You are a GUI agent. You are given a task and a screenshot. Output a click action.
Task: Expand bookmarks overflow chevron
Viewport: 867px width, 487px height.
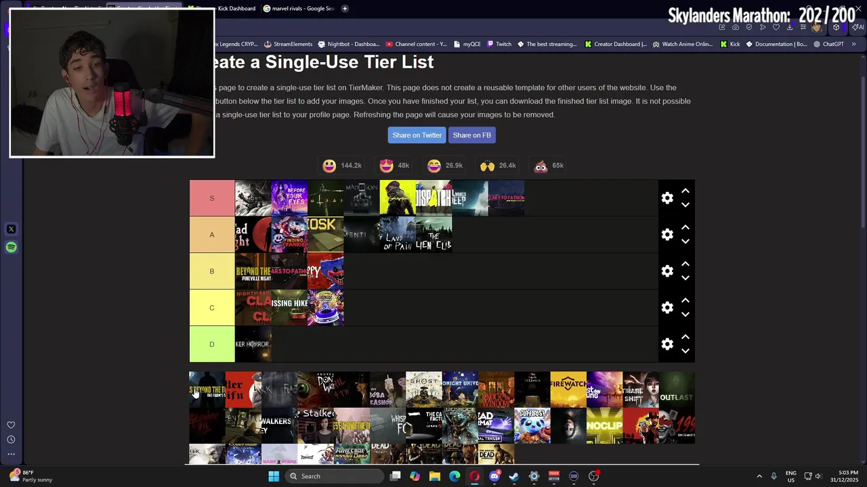pyautogui.click(x=853, y=44)
